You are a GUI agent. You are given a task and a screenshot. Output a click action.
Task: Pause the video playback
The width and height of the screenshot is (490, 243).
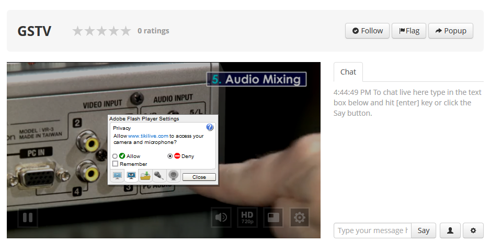tap(28, 217)
